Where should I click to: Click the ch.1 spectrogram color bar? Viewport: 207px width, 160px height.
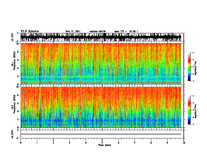pos(189,67)
